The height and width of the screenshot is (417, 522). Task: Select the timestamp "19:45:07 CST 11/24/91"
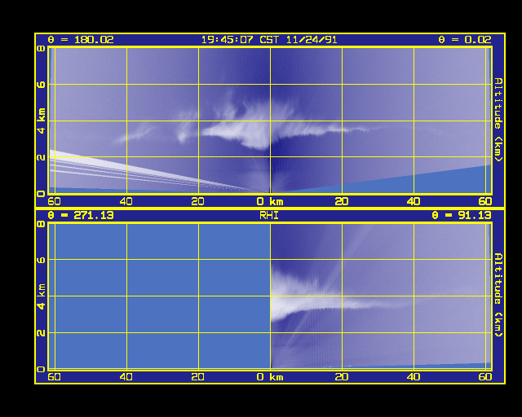[269, 40]
